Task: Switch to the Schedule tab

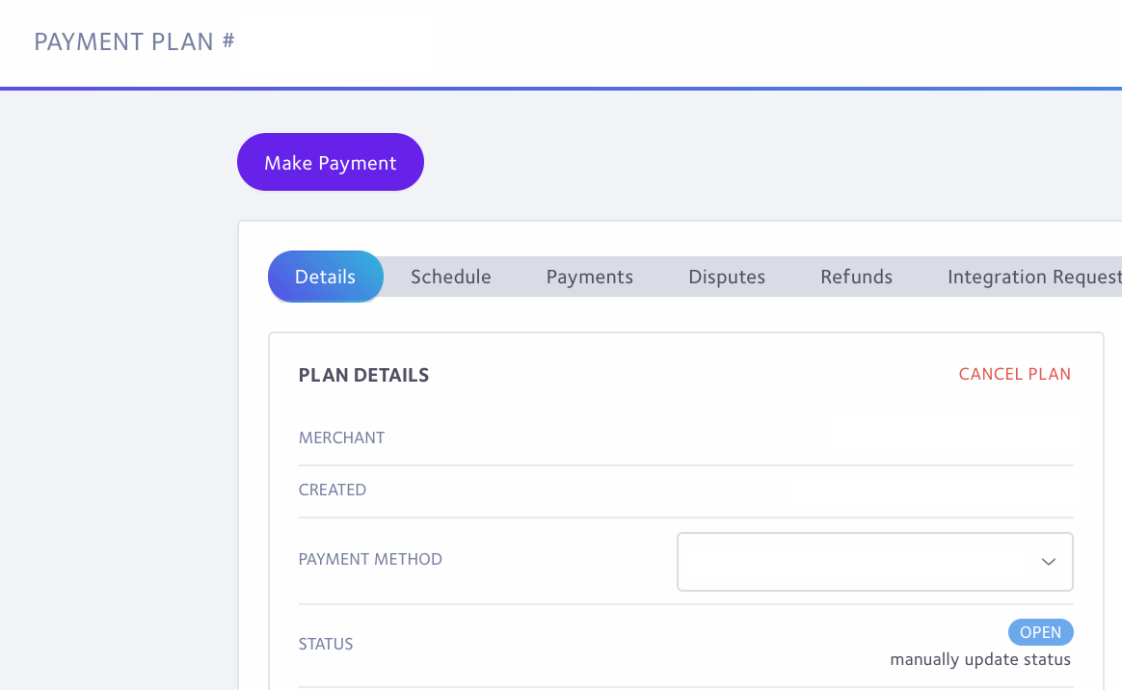Action: pyautogui.click(x=451, y=277)
